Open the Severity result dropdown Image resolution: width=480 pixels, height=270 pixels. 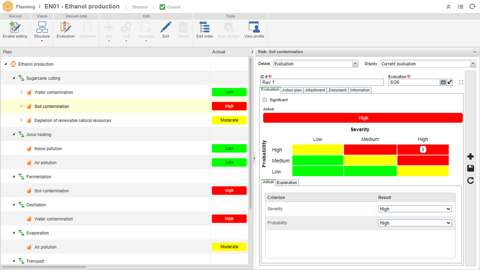[x=415, y=209]
